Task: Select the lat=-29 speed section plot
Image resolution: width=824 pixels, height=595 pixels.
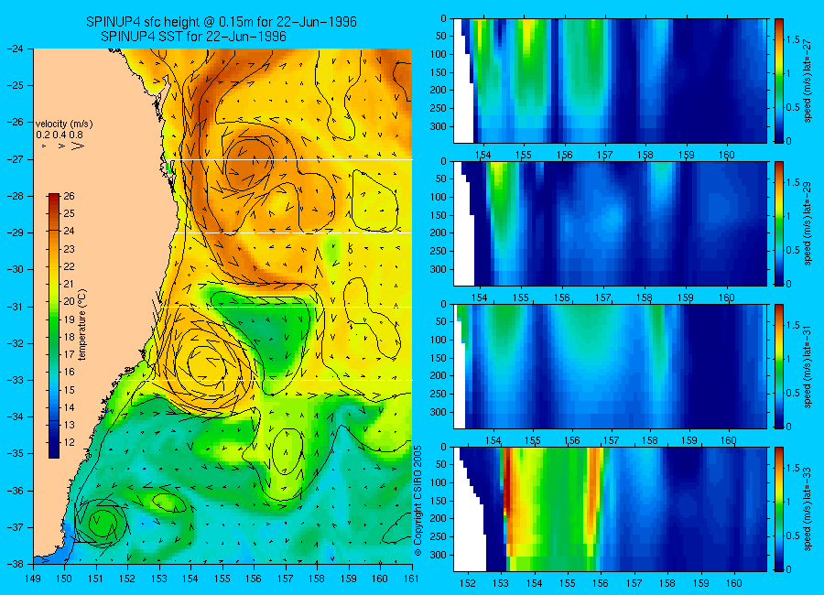Action: click(610, 223)
